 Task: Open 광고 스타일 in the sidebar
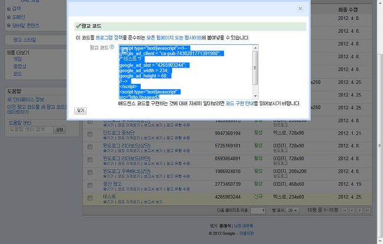click(25, 40)
